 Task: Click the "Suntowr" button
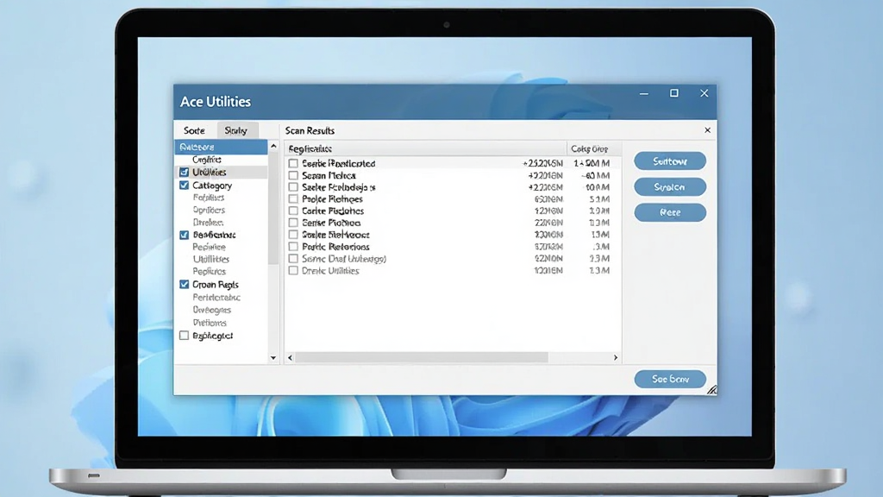tap(670, 161)
